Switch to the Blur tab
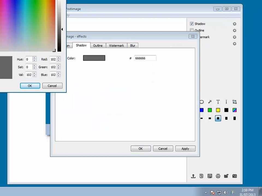The image size is (262, 196). click(133, 45)
